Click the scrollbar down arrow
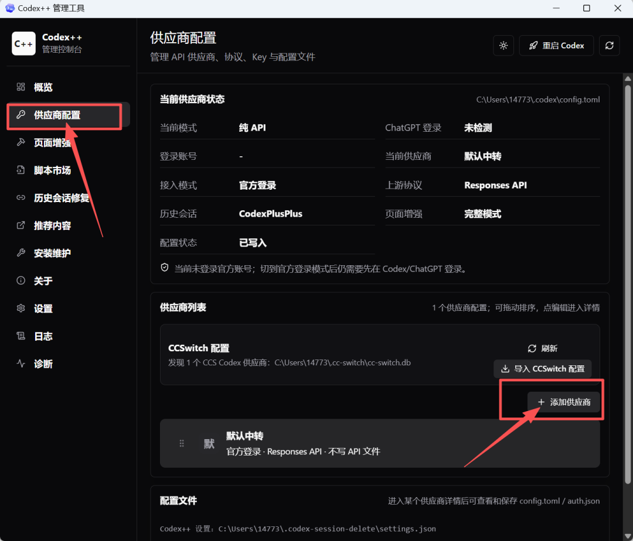633x541 pixels. coord(628,536)
